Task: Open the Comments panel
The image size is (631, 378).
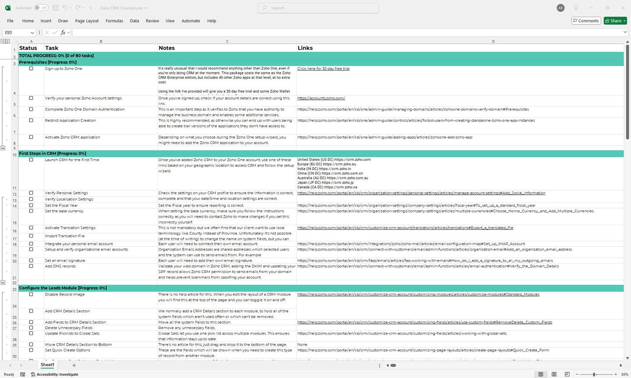Action: point(586,21)
